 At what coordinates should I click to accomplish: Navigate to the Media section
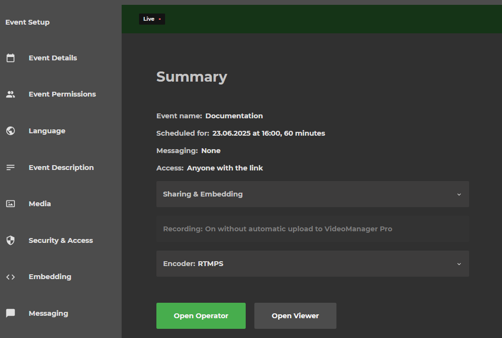(40, 204)
